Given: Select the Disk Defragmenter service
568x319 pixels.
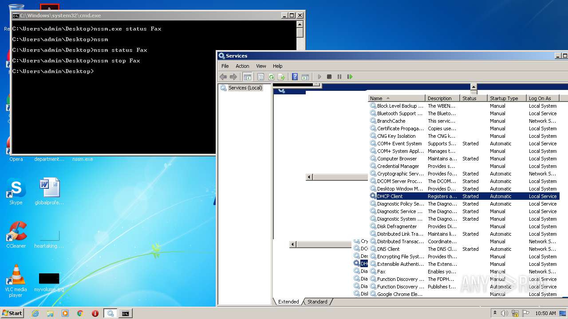Looking at the screenshot, I should (x=464, y=226).
